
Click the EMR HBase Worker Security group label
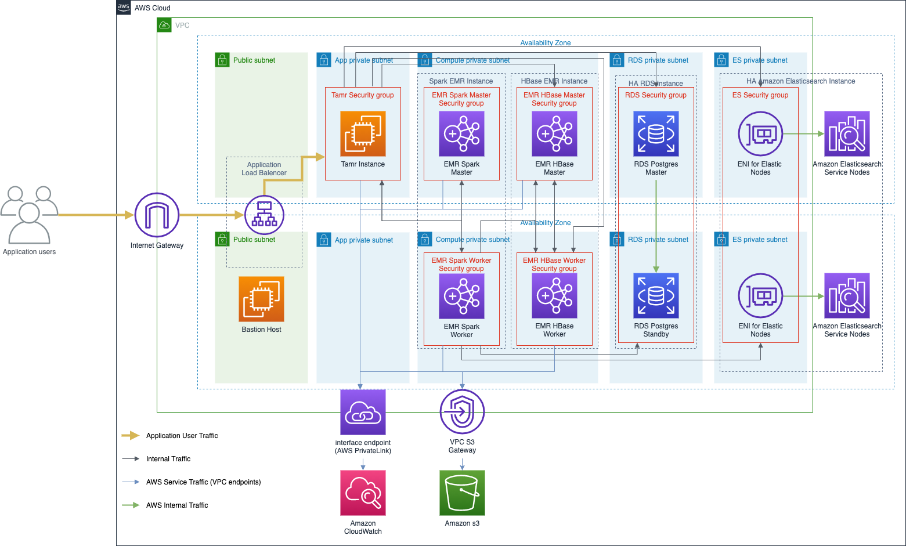[554, 265]
